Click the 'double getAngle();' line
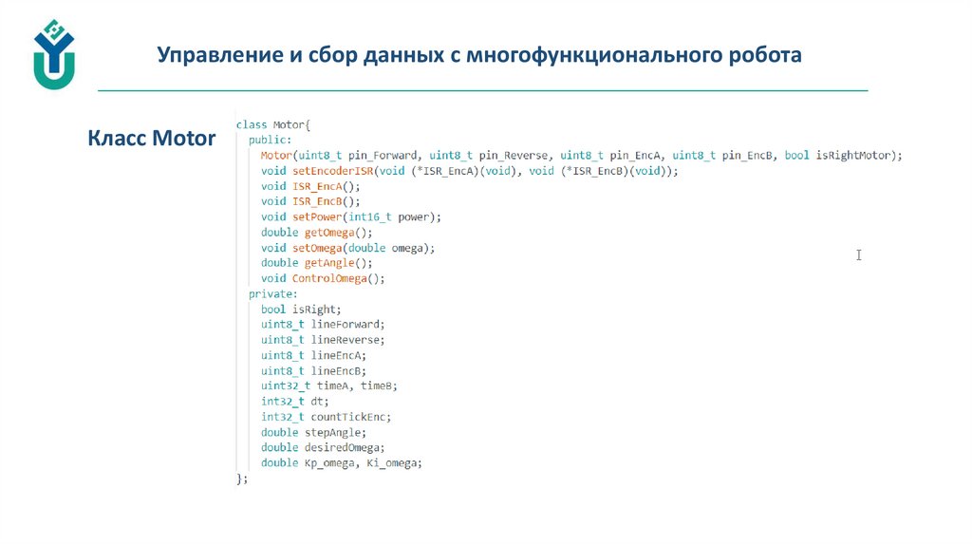 (x=317, y=263)
